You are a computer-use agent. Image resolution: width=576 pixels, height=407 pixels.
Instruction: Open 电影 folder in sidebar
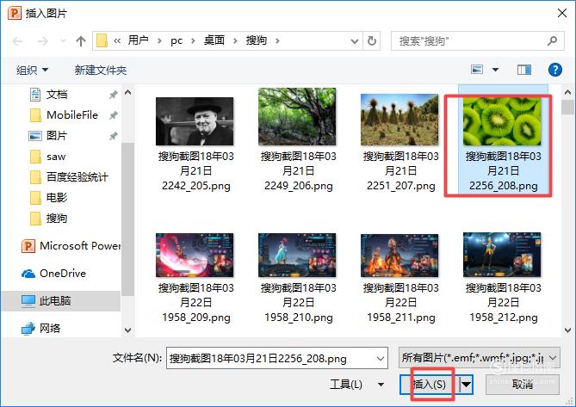coord(48,197)
